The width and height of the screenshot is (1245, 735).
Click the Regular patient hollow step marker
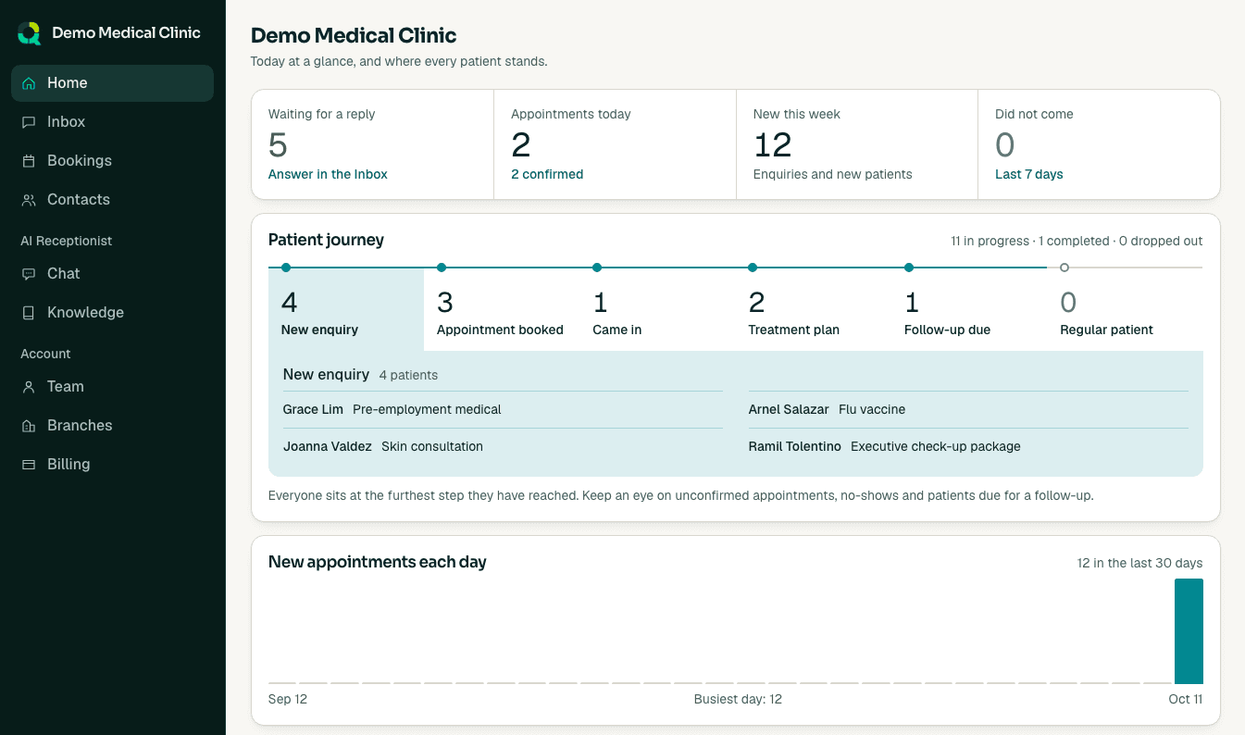1064,268
